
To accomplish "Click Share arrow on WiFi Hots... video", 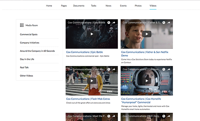I will (169, 116).
